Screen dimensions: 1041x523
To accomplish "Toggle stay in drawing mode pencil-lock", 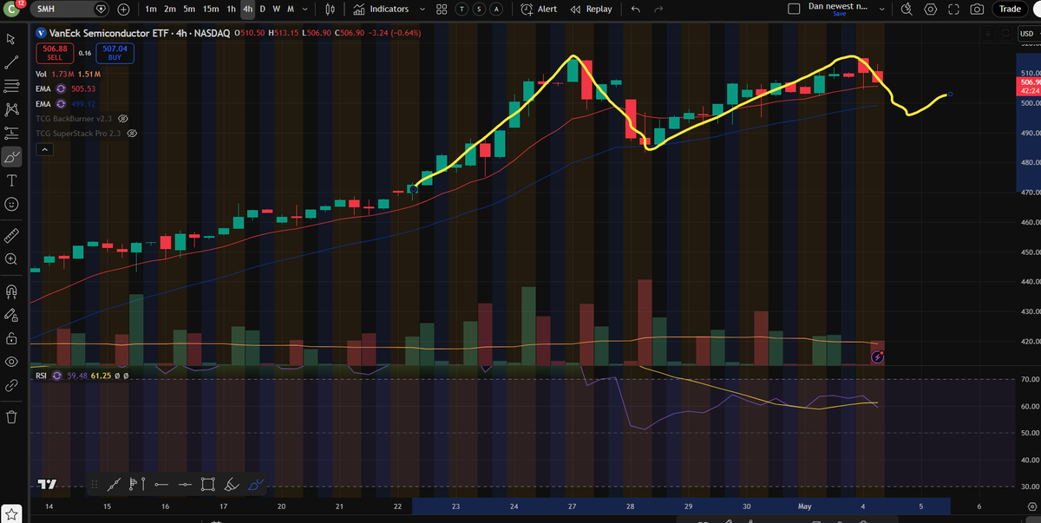I will coord(11,314).
